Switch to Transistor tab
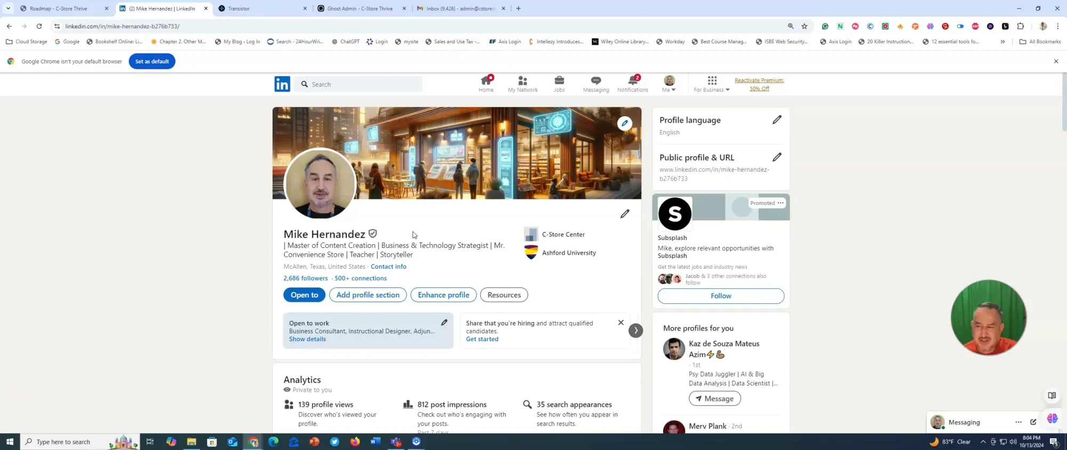Image resolution: width=1067 pixels, height=450 pixels. [x=263, y=9]
